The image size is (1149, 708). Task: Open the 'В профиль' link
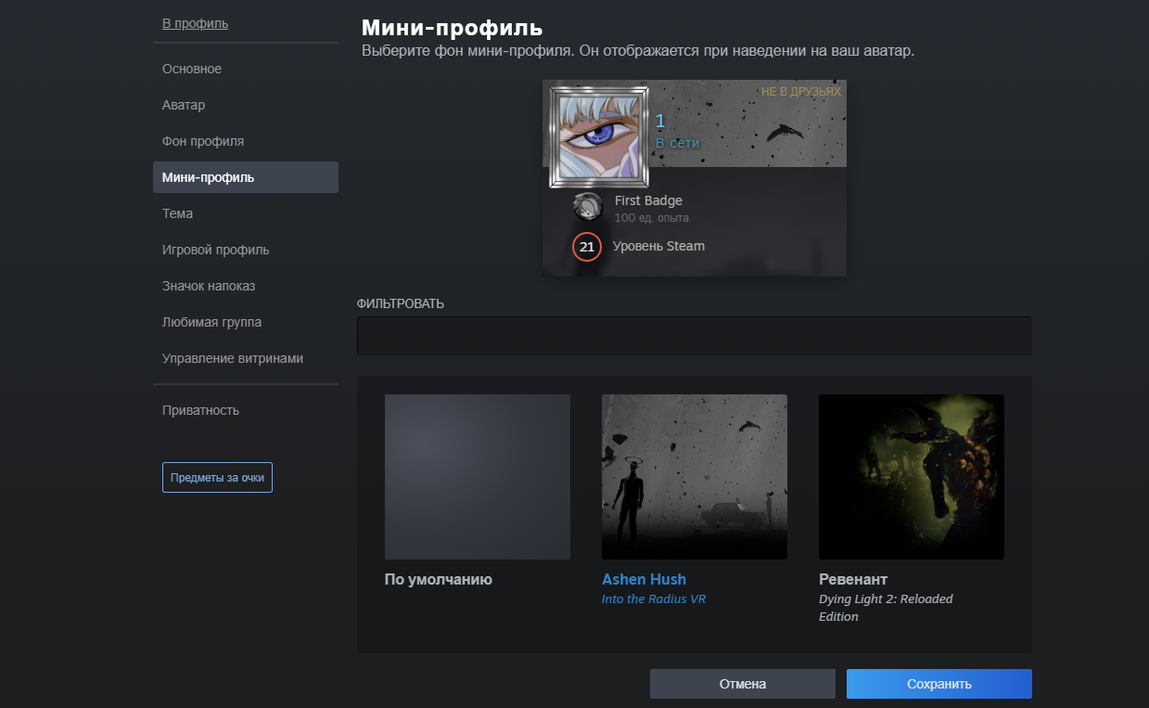[x=195, y=23]
